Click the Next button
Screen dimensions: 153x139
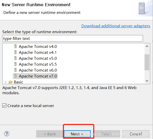77,134
